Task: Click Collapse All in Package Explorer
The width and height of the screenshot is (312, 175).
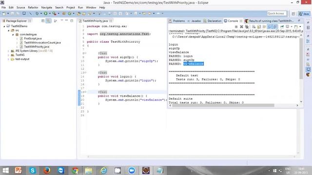Action: 43,21
